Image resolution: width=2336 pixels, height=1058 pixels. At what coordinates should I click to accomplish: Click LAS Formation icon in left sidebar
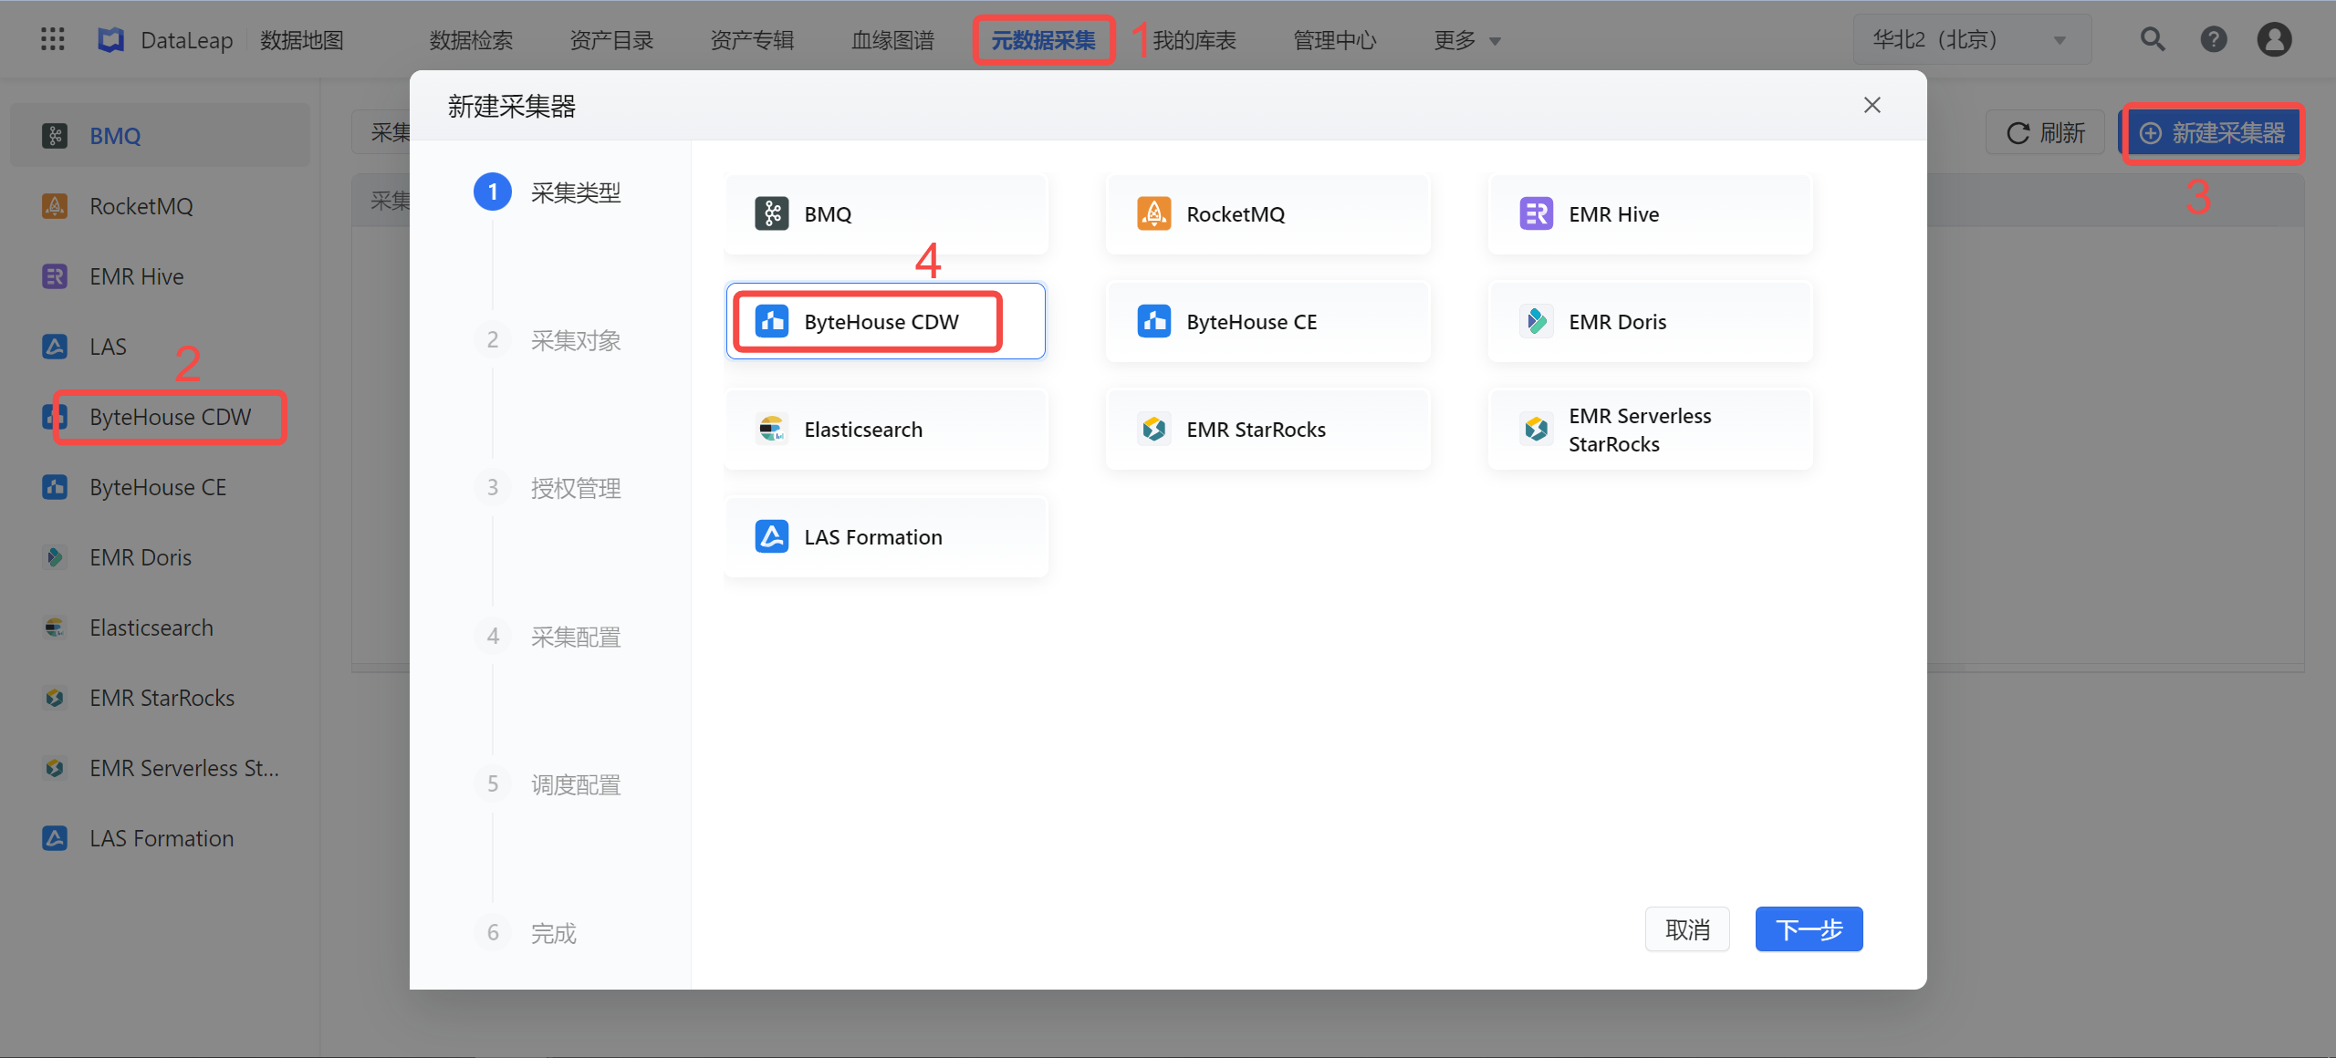55,838
